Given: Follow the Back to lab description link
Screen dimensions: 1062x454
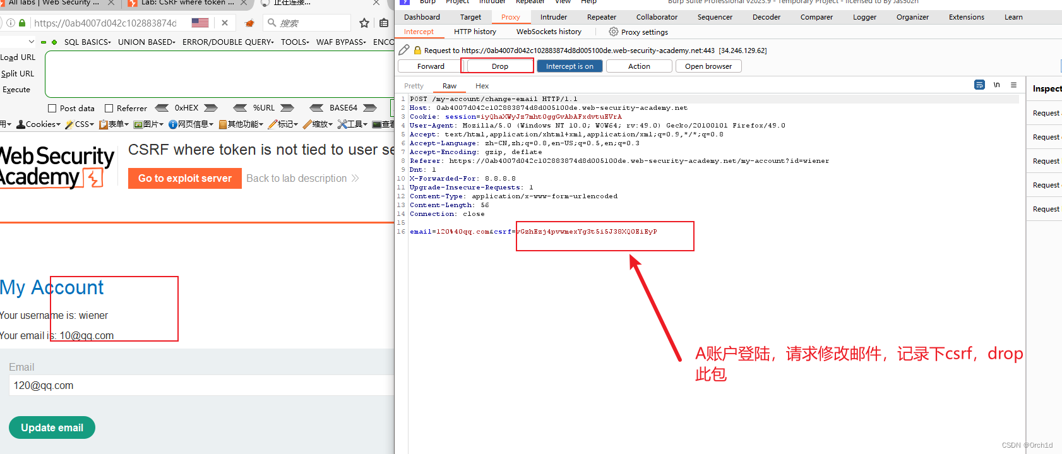Looking at the screenshot, I should 302,179.
